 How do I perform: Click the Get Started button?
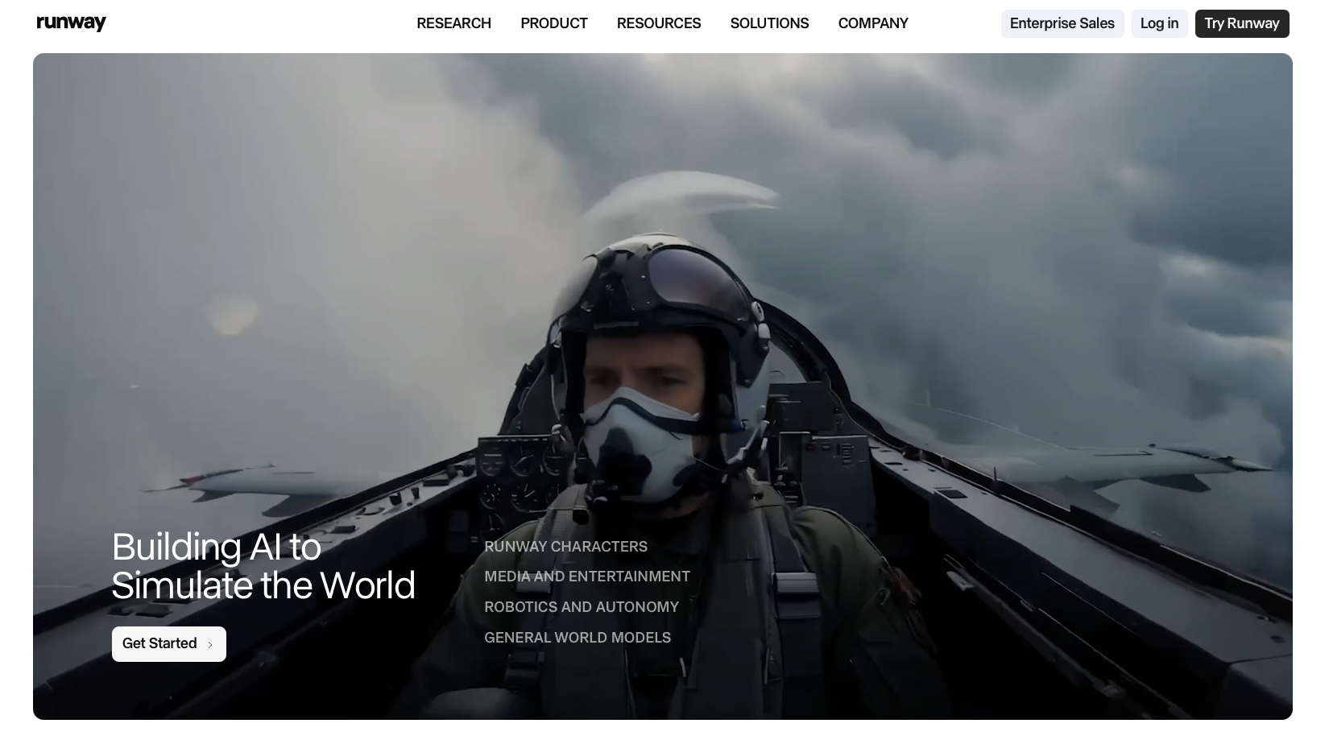(x=169, y=643)
